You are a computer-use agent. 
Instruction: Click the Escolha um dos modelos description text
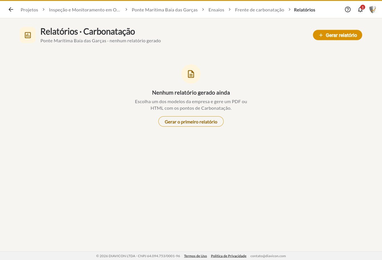click(191, 105)
